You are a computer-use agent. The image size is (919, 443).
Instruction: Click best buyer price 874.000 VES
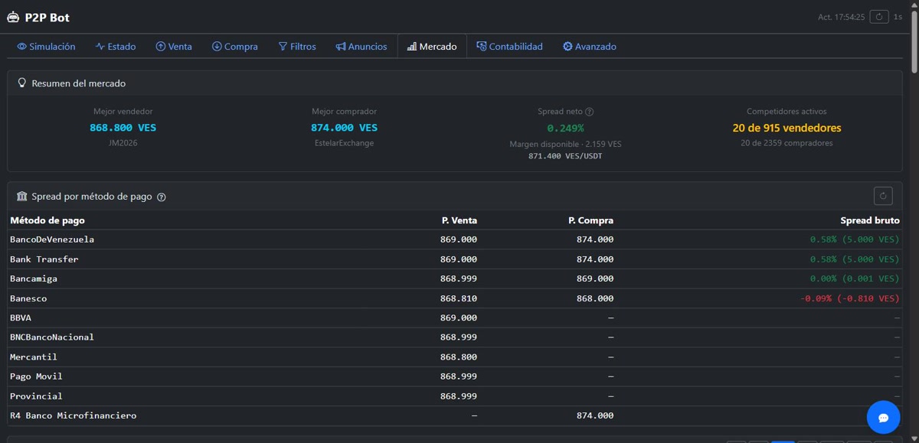coord(344,128)
